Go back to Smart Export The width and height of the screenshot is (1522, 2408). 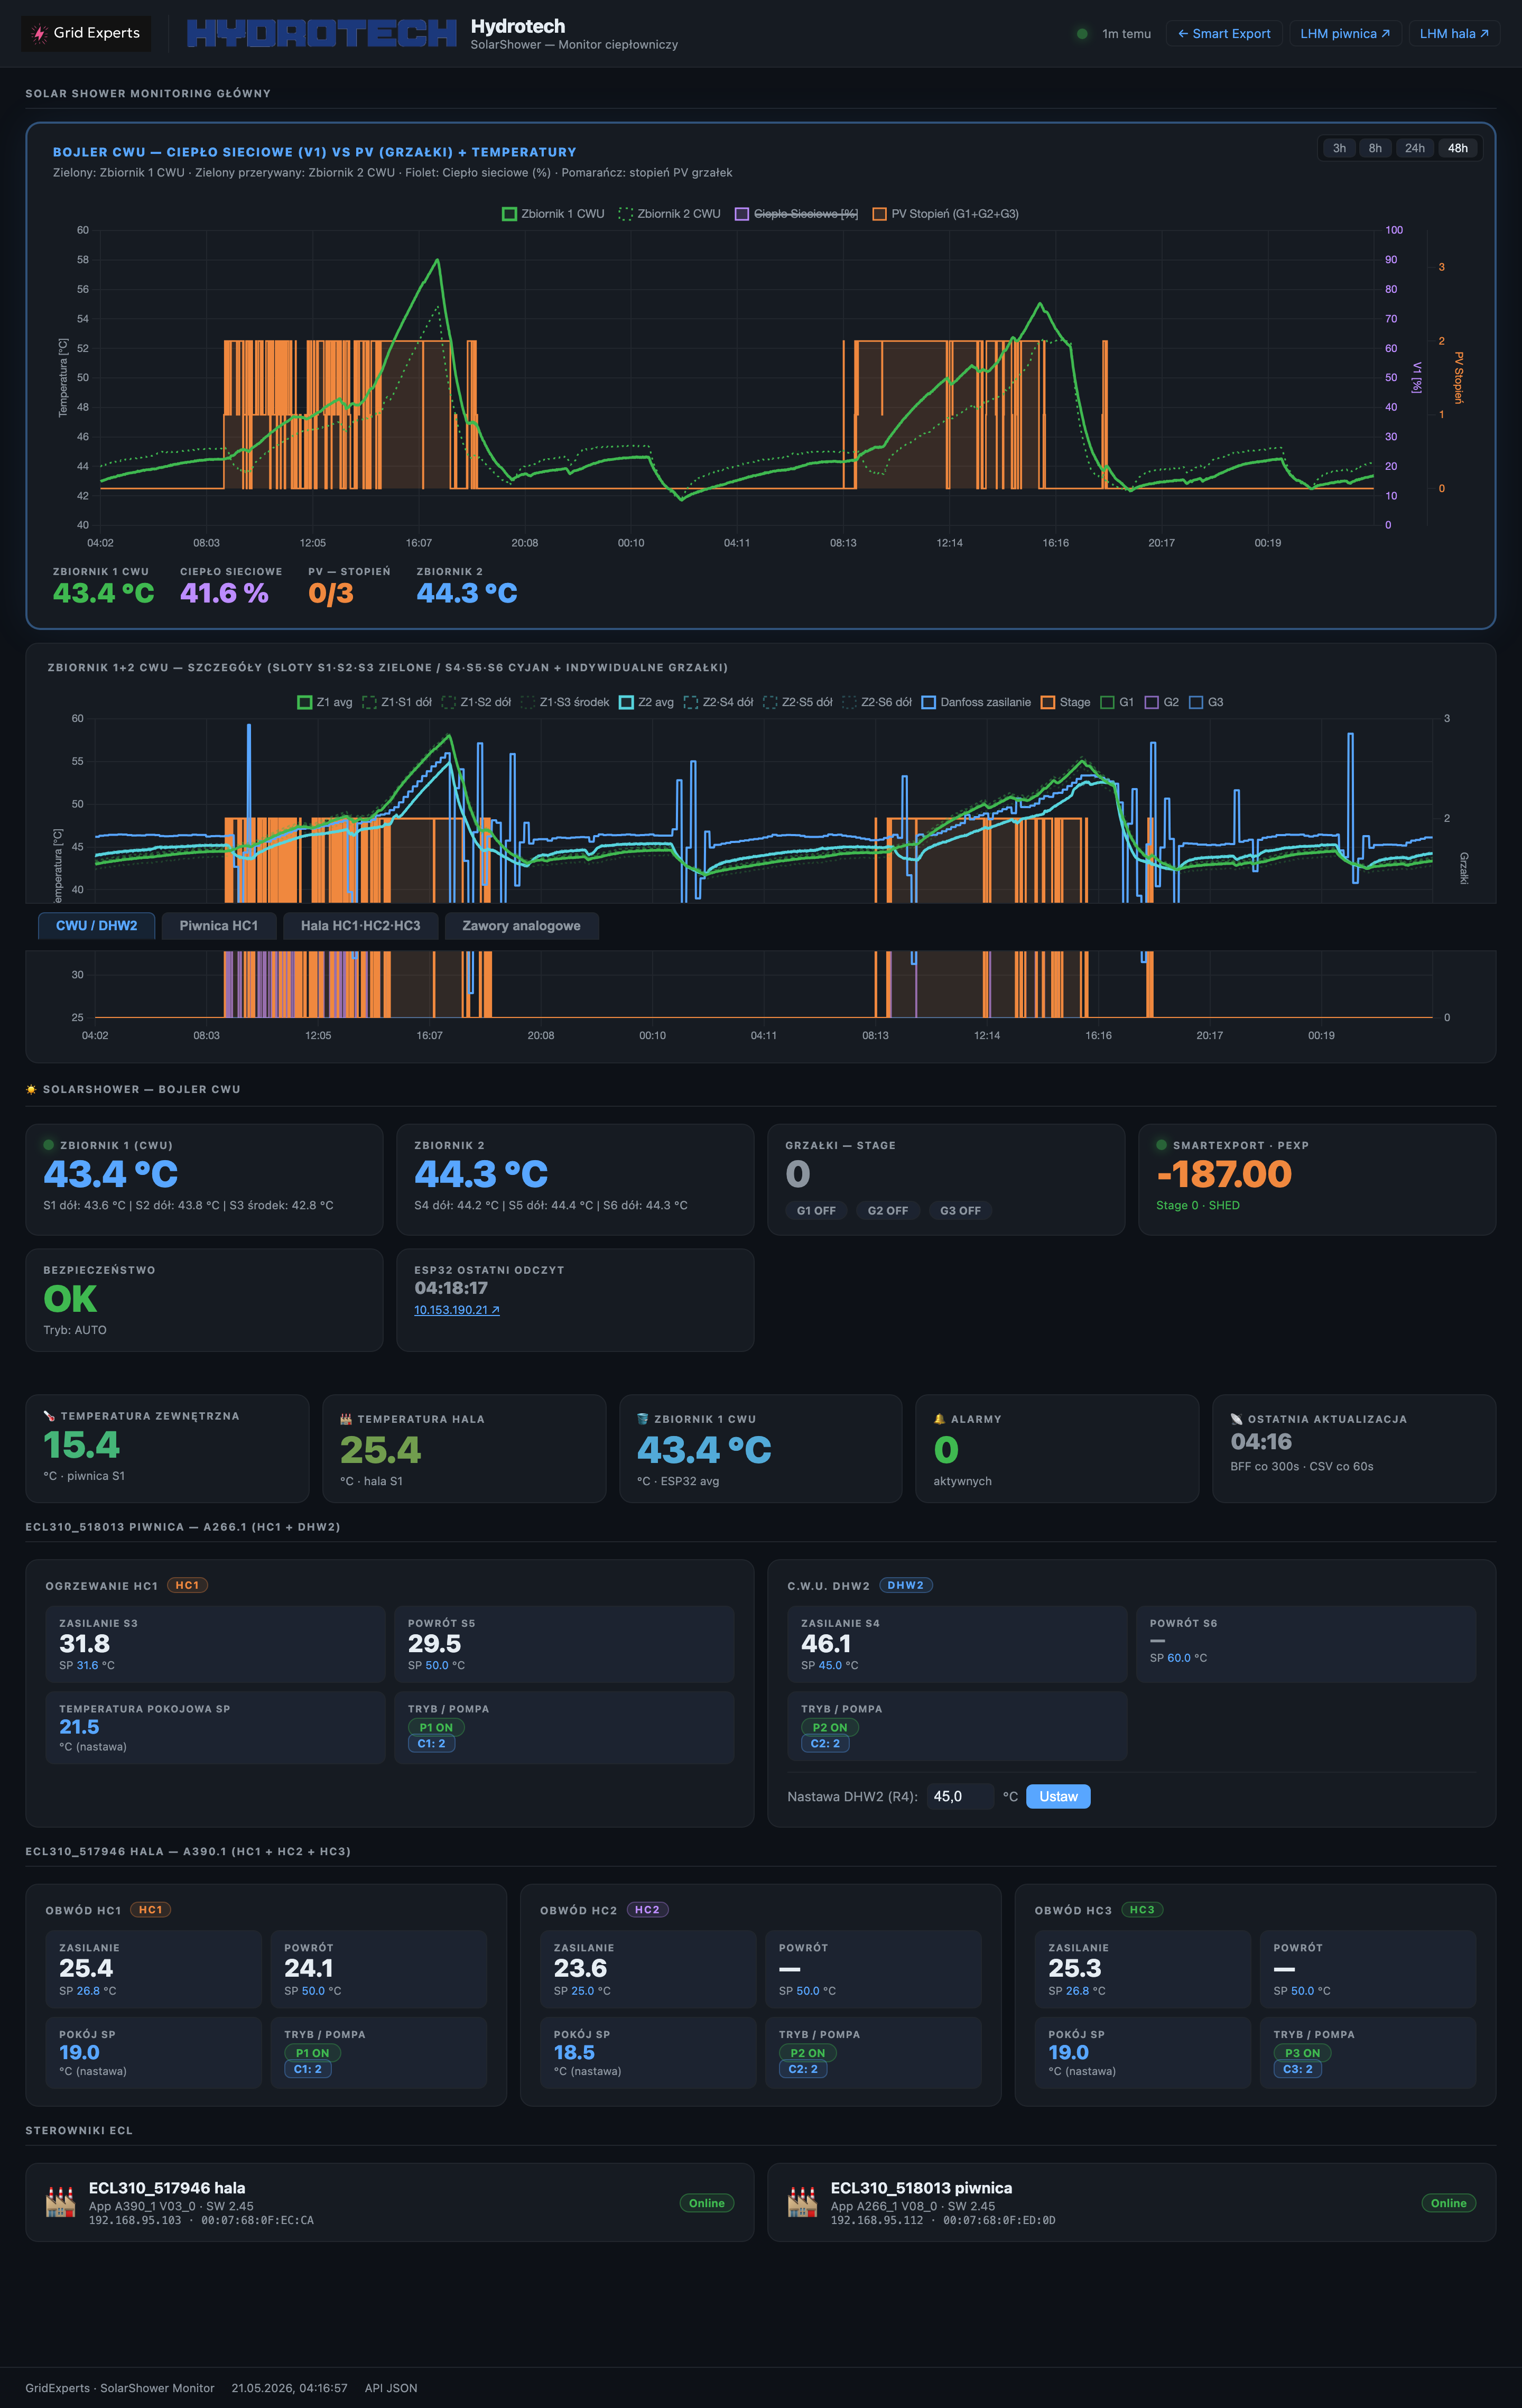pos(1224,34)
